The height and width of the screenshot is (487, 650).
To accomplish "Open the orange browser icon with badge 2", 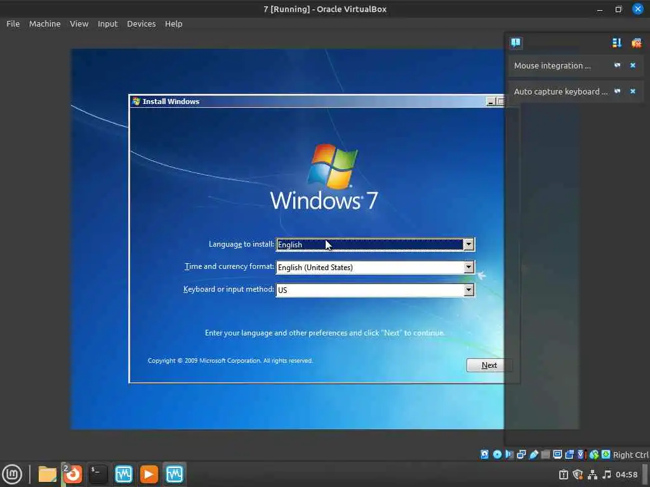I will (72, 474).
